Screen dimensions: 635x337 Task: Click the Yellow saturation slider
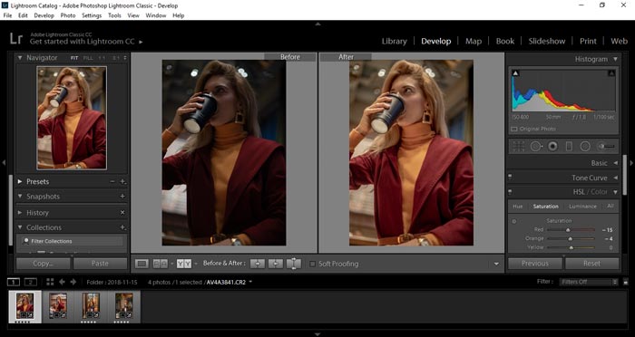pyautogui.click(x=571, y=247)
